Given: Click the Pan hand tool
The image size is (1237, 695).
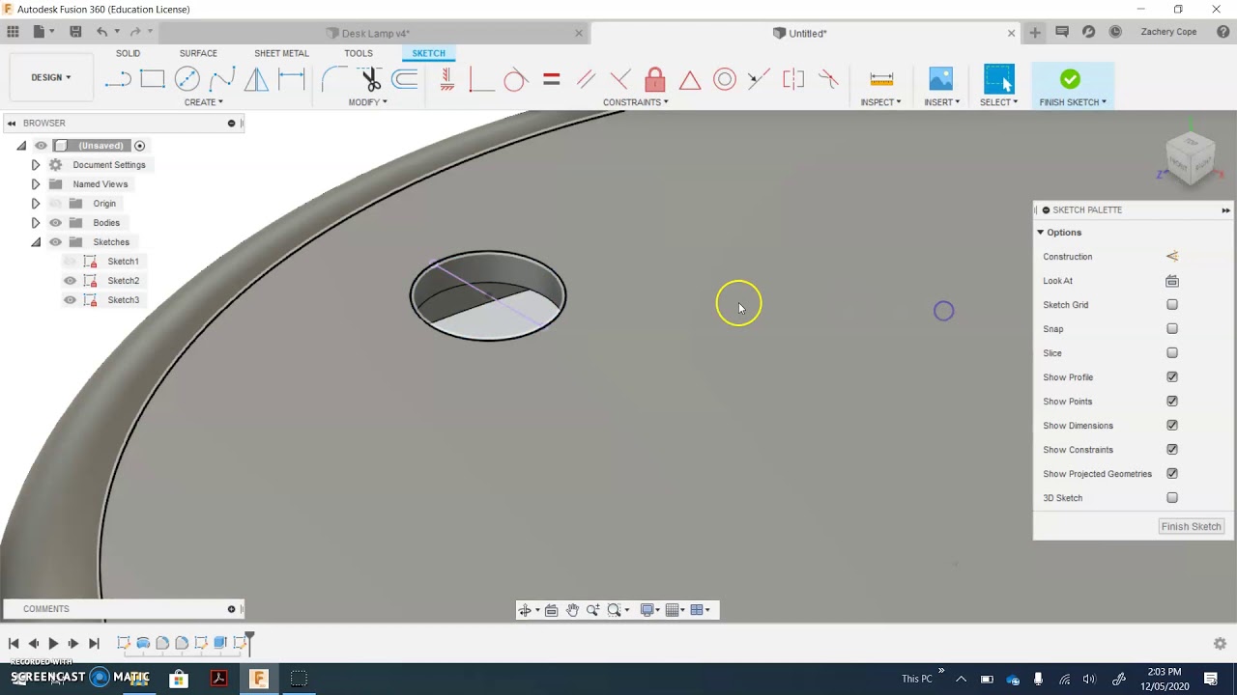Looking at the screenshot, I should click(572, 610).
